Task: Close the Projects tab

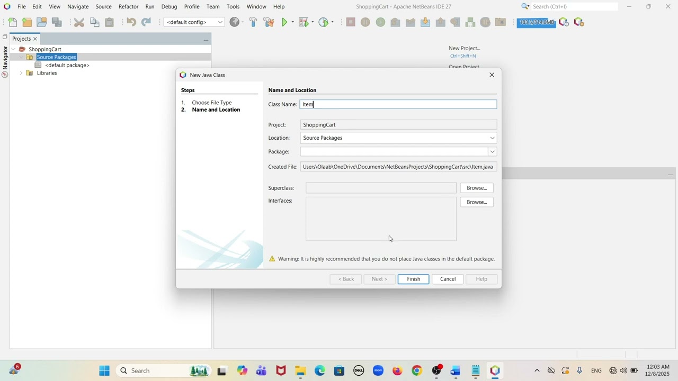Action: tap(35, 39)
